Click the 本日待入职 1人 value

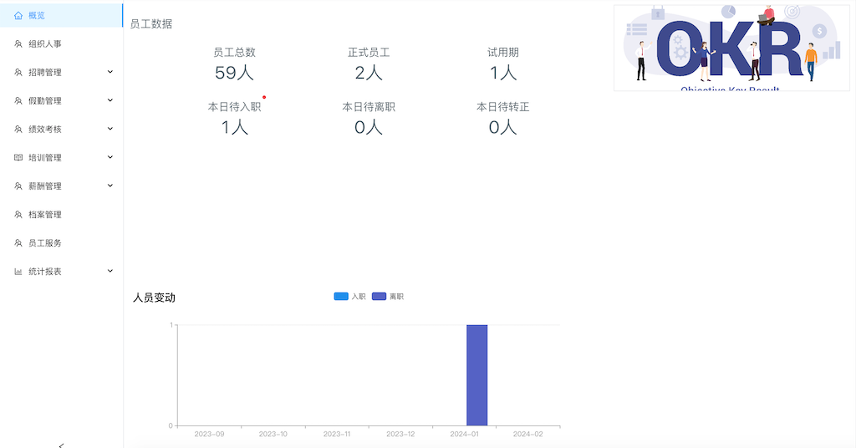pos(234,127)
